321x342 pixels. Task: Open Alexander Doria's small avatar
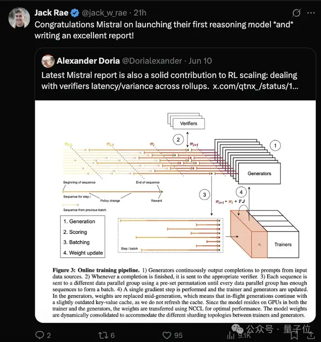tap(48, 61)
